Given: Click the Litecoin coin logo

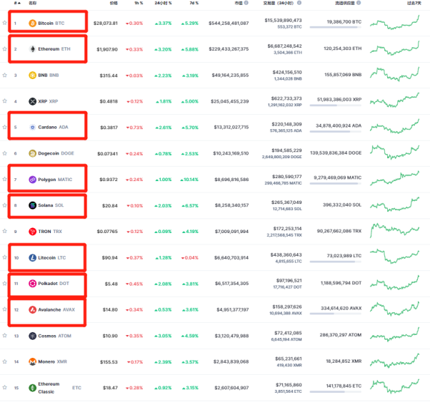Looking at the screenshot, I should [32, 258].
